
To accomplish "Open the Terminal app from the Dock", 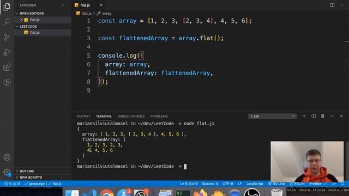I will coord(183,193).
